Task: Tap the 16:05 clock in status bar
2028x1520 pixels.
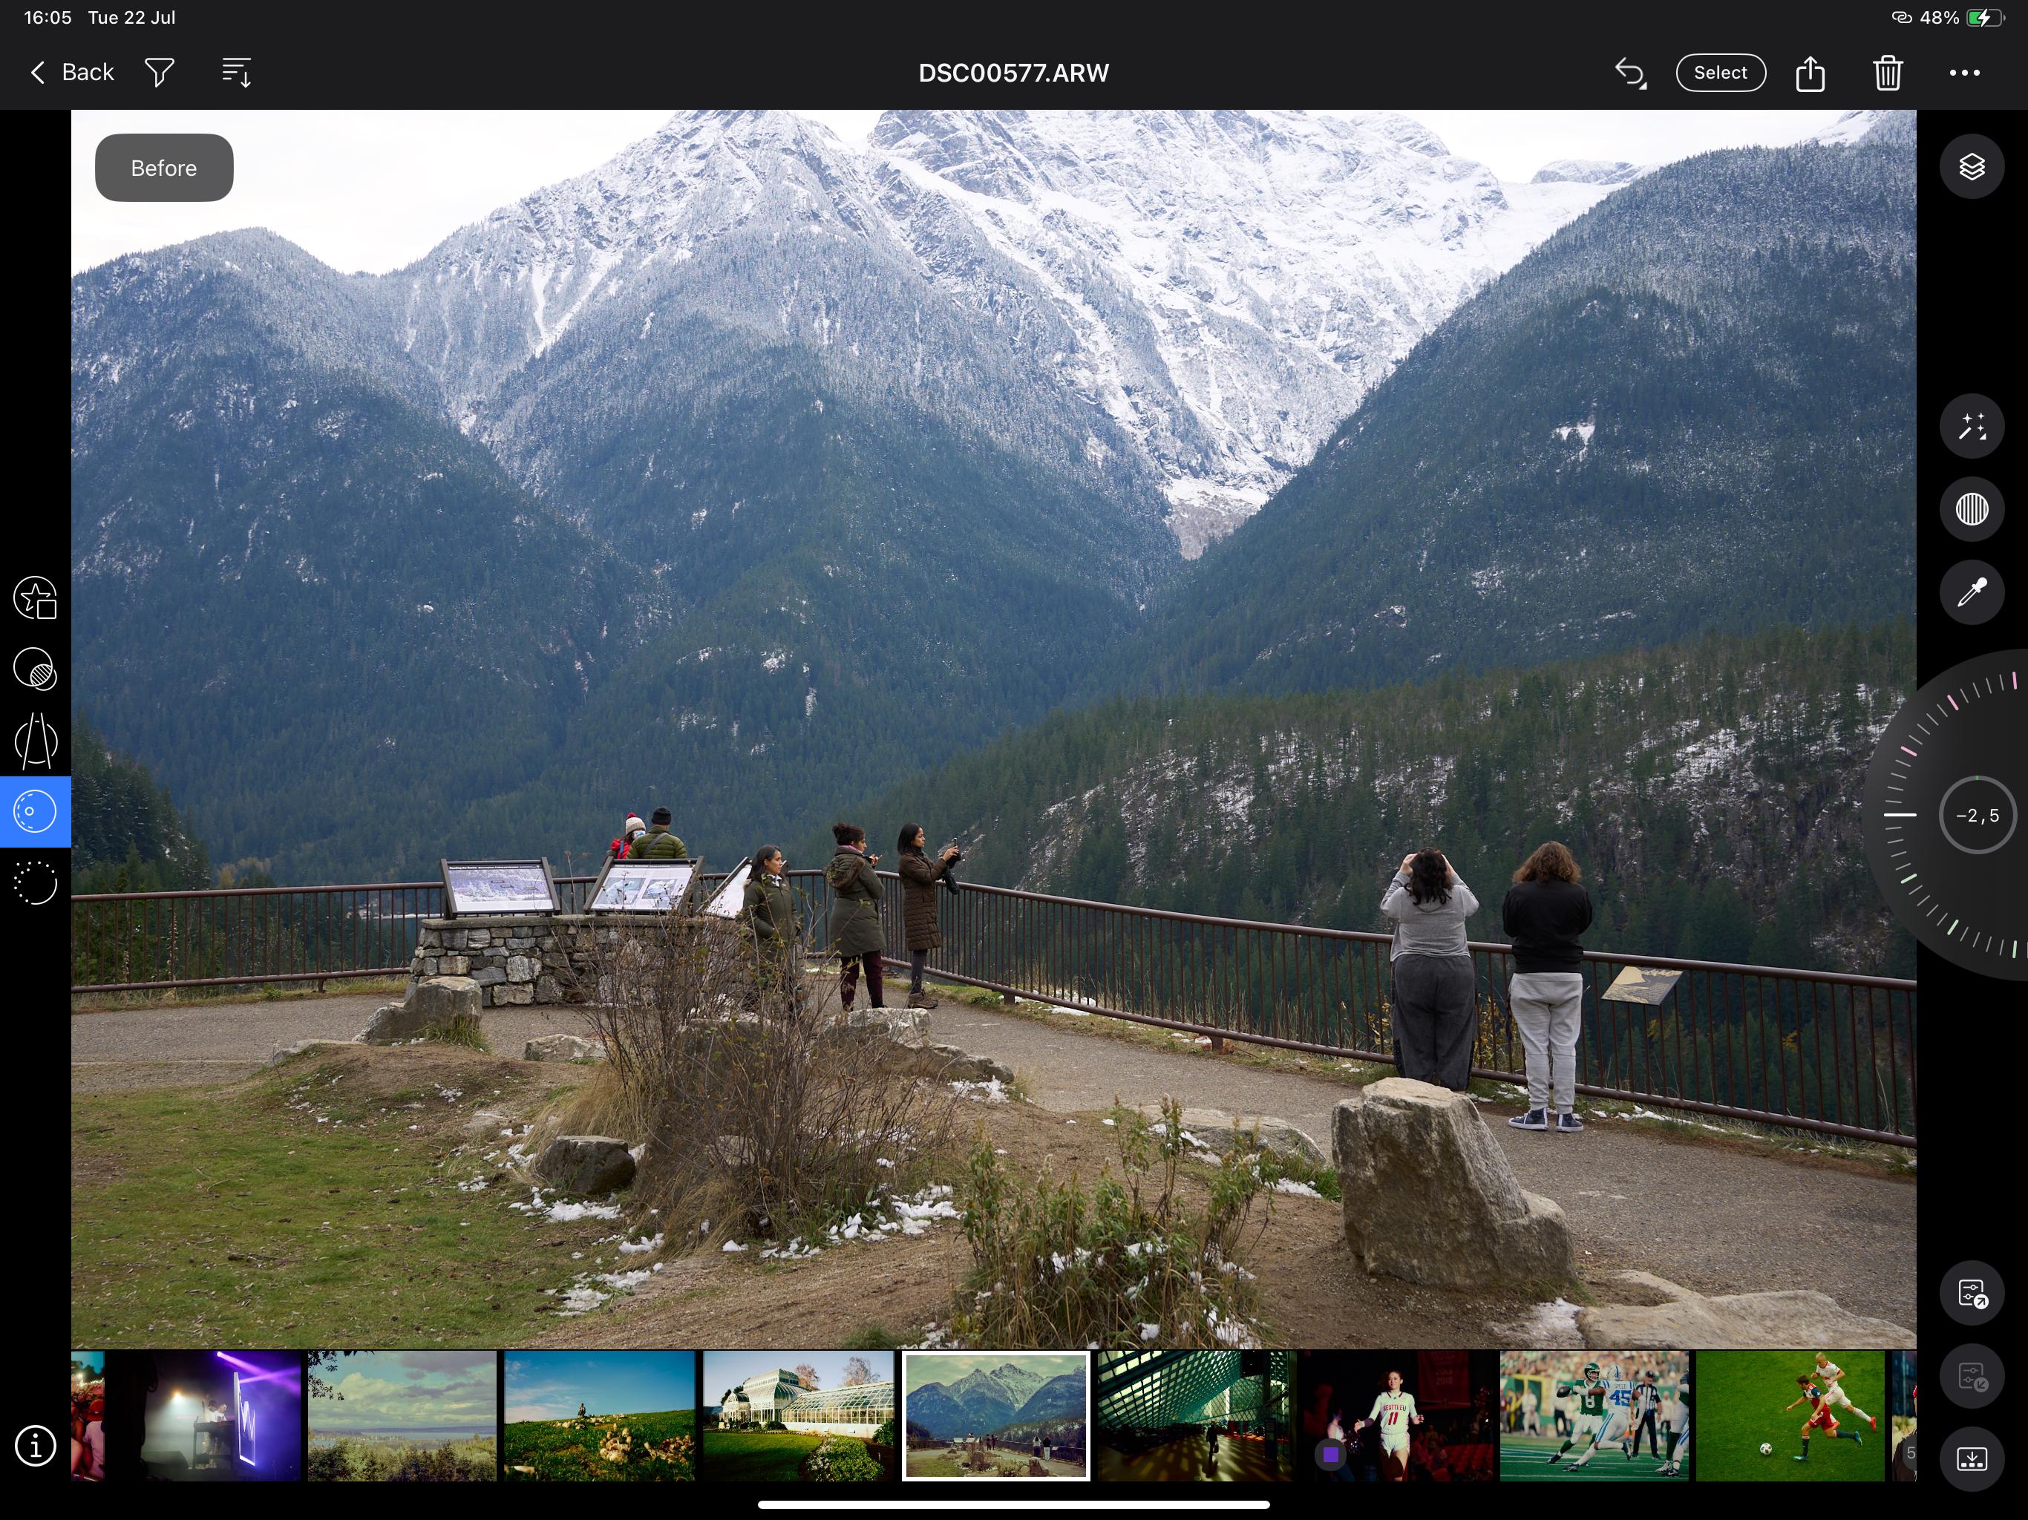Action: [48, 17]
